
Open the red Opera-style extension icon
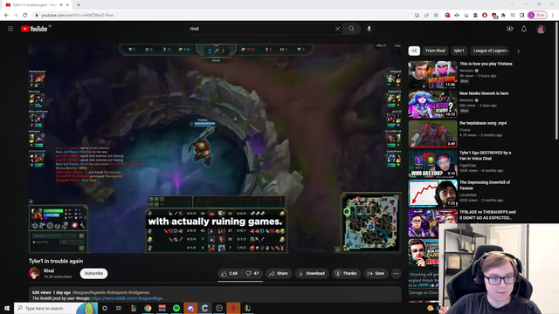pos(485,16)
